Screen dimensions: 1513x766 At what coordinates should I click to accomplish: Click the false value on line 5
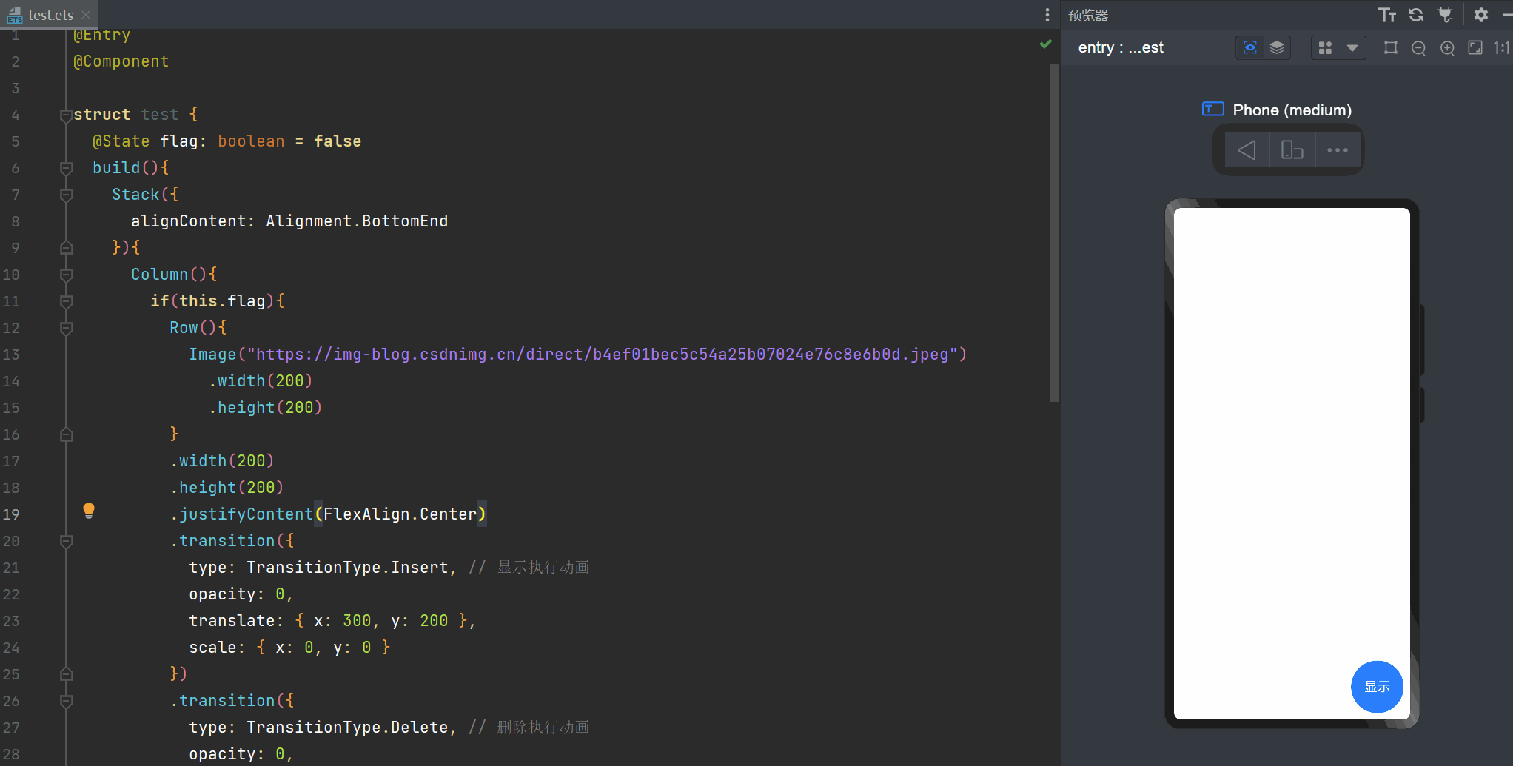[x=338, y=141]
